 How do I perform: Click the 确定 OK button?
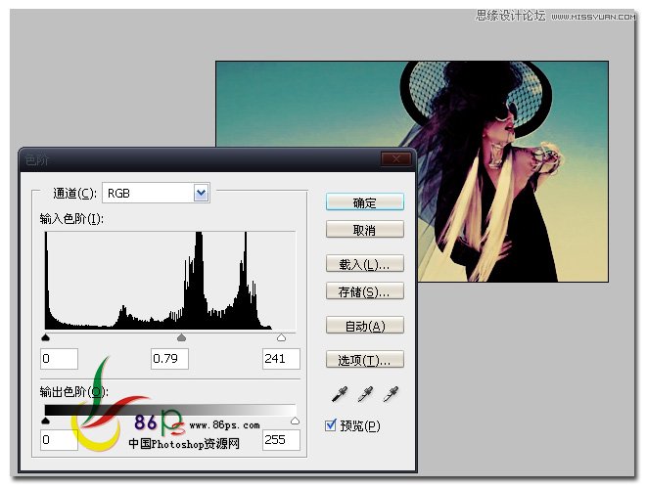tap(365, 202)
